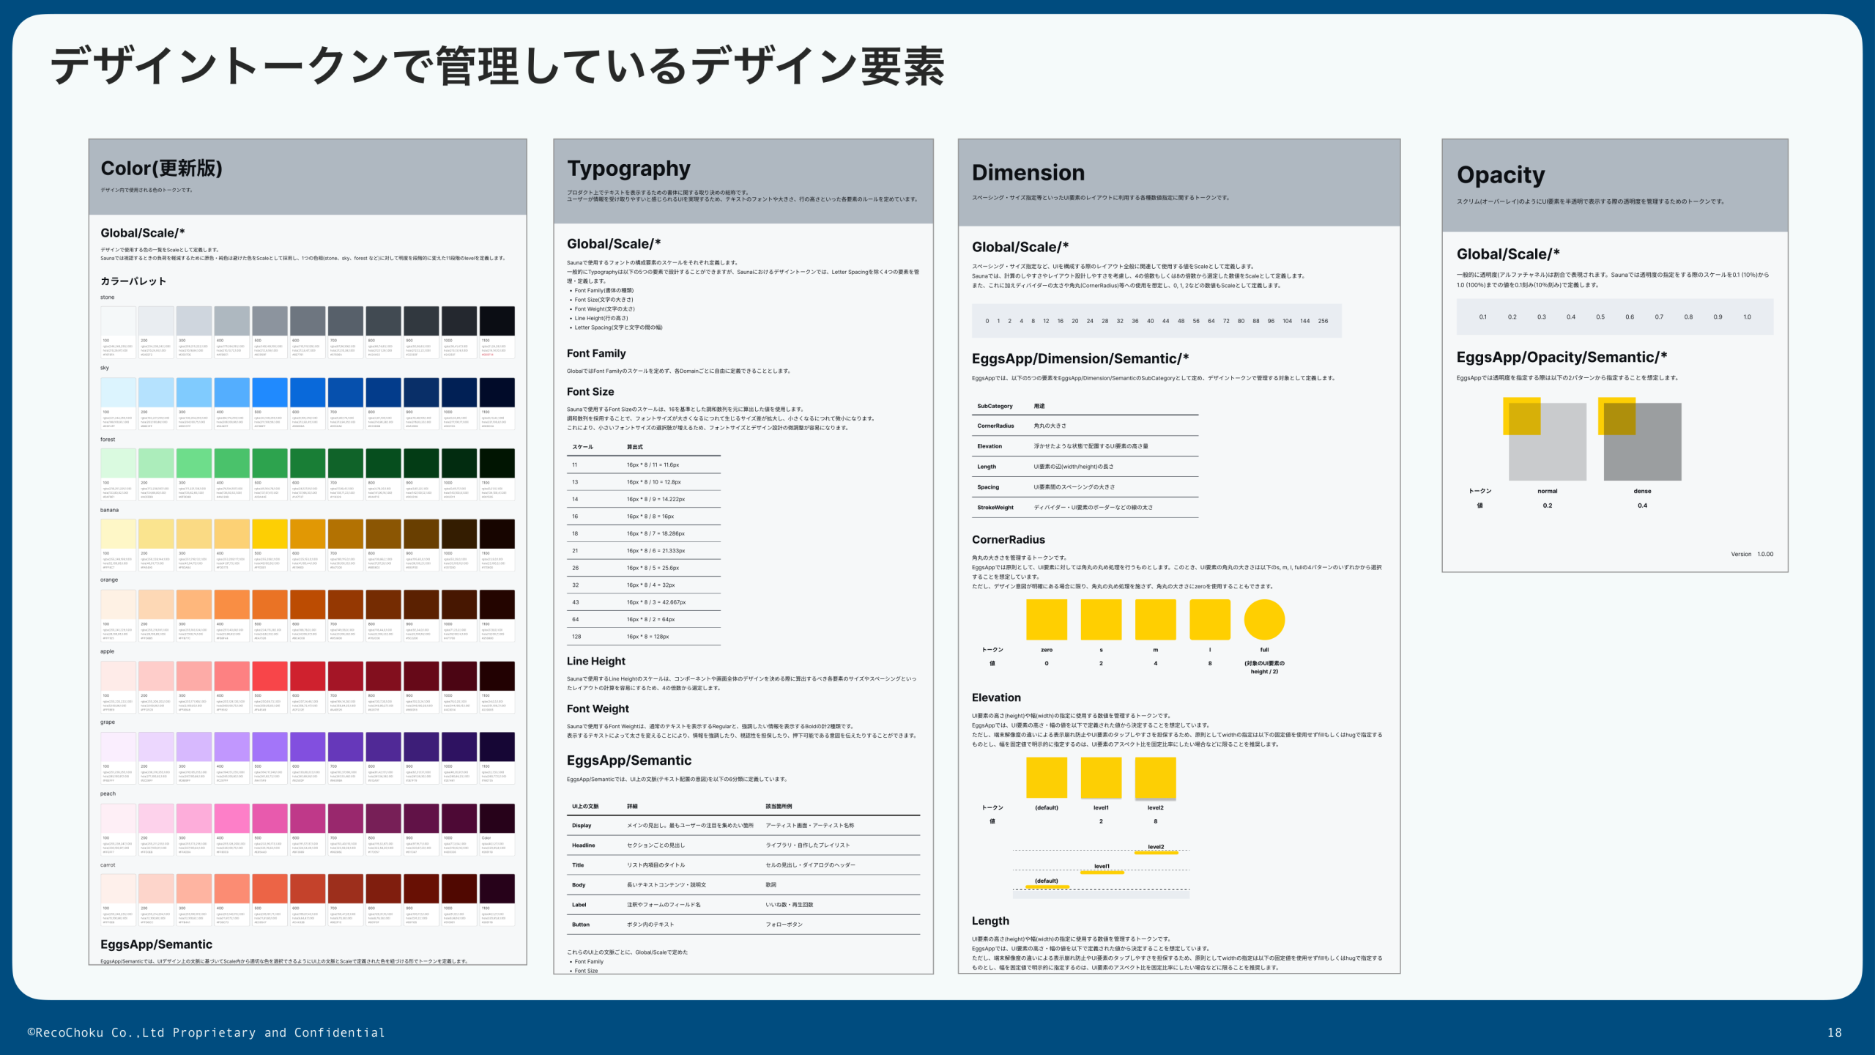Expand the EggsApp/Semantic section in Color panel
The height and width of the screenshot is (1055, 1875).
[x=156, y=944]
